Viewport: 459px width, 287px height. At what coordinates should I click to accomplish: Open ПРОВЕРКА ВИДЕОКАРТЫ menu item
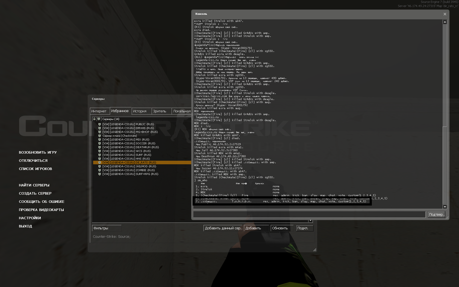coord(41,210)
